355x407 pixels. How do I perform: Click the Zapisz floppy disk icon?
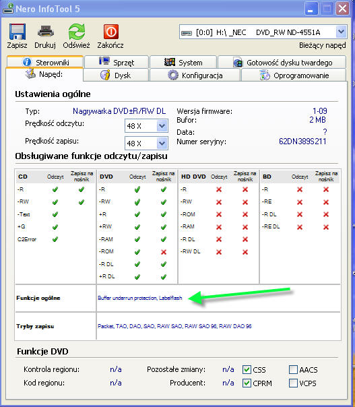tap(17, 32)
